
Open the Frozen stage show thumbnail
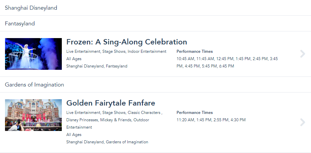click(x=33, y=54)
